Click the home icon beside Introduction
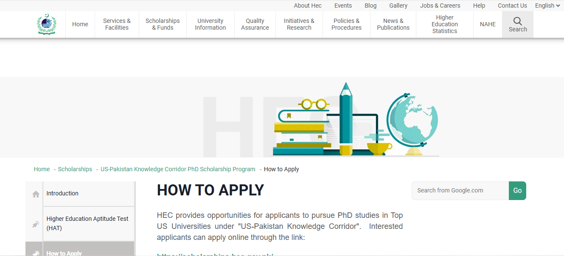Viewport: 564px width, 256px height. [36, 194]
